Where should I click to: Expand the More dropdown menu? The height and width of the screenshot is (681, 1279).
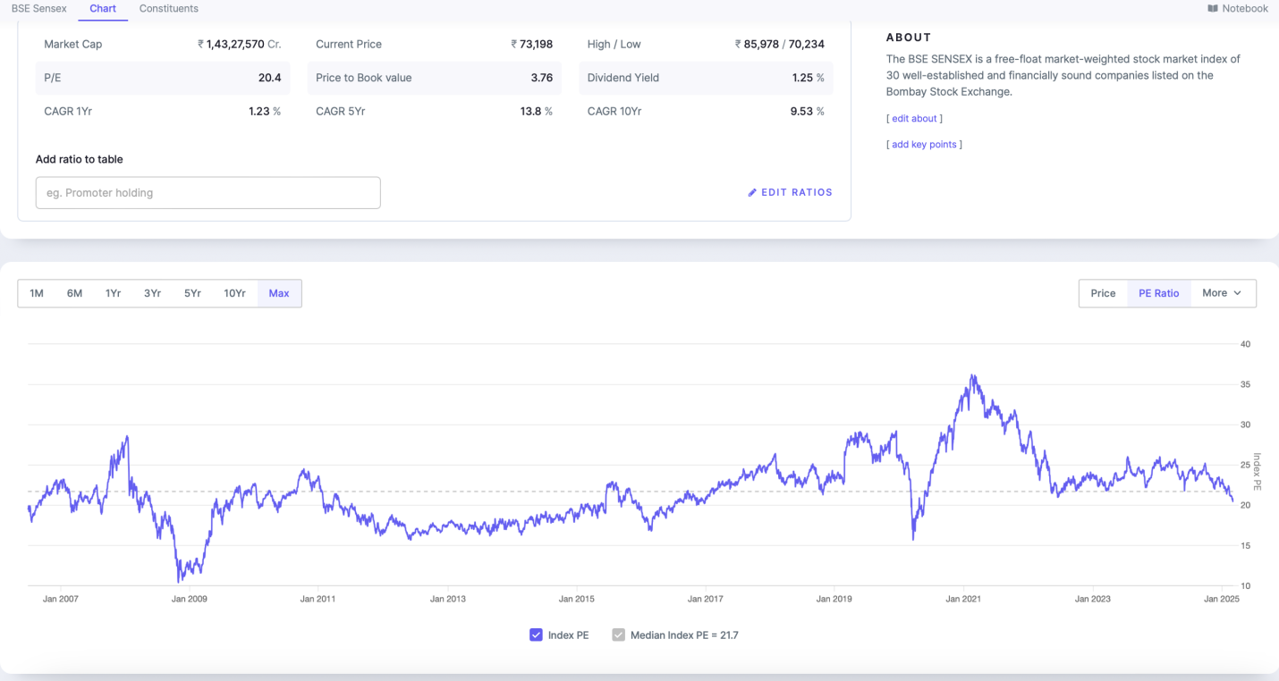[x=1223, y=293]
